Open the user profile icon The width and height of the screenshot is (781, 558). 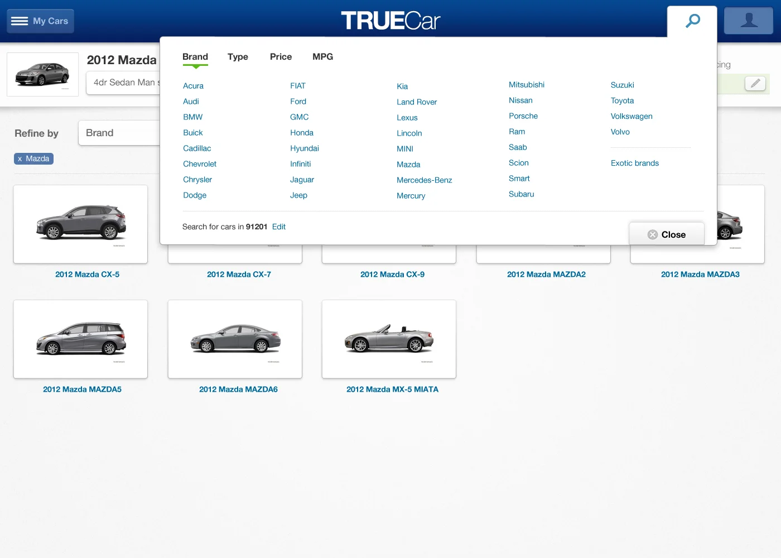749,21
